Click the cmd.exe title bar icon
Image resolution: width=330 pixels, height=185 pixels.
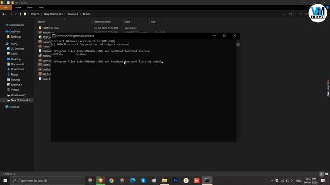54,36
